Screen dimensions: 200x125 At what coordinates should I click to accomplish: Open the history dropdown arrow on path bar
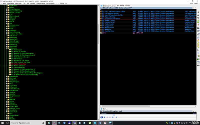[195, 8]
